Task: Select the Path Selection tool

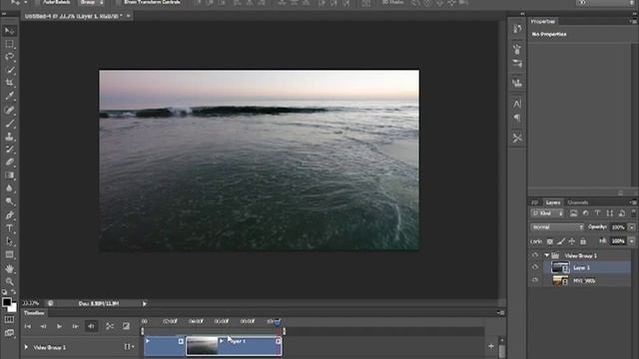Action: click(x=9, y=241)
